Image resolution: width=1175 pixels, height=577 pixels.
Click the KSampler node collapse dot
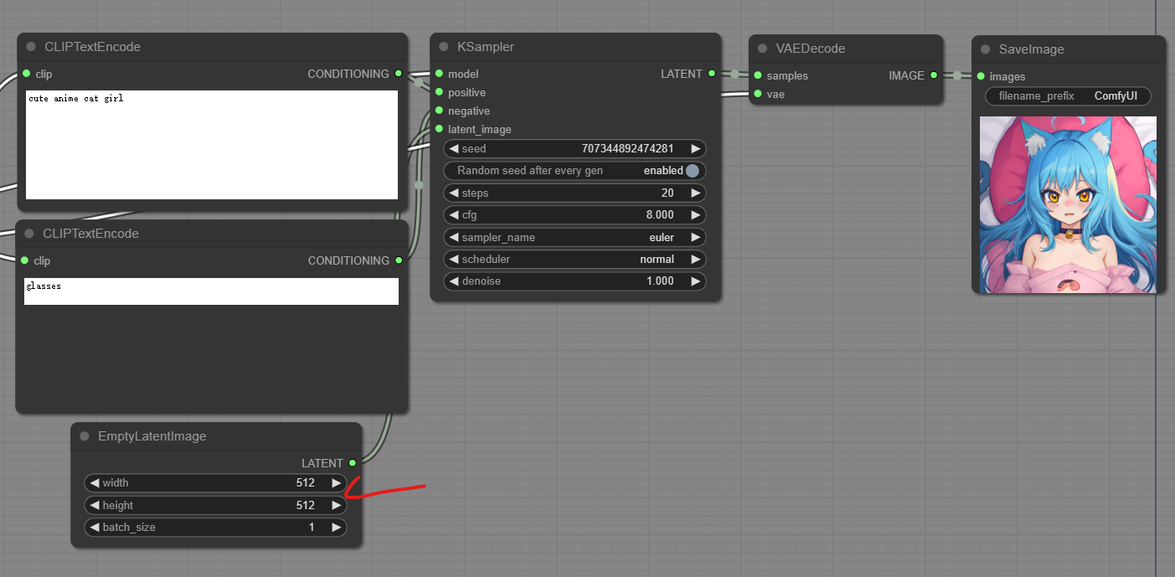pyautogui.click(x=444, y=47)
